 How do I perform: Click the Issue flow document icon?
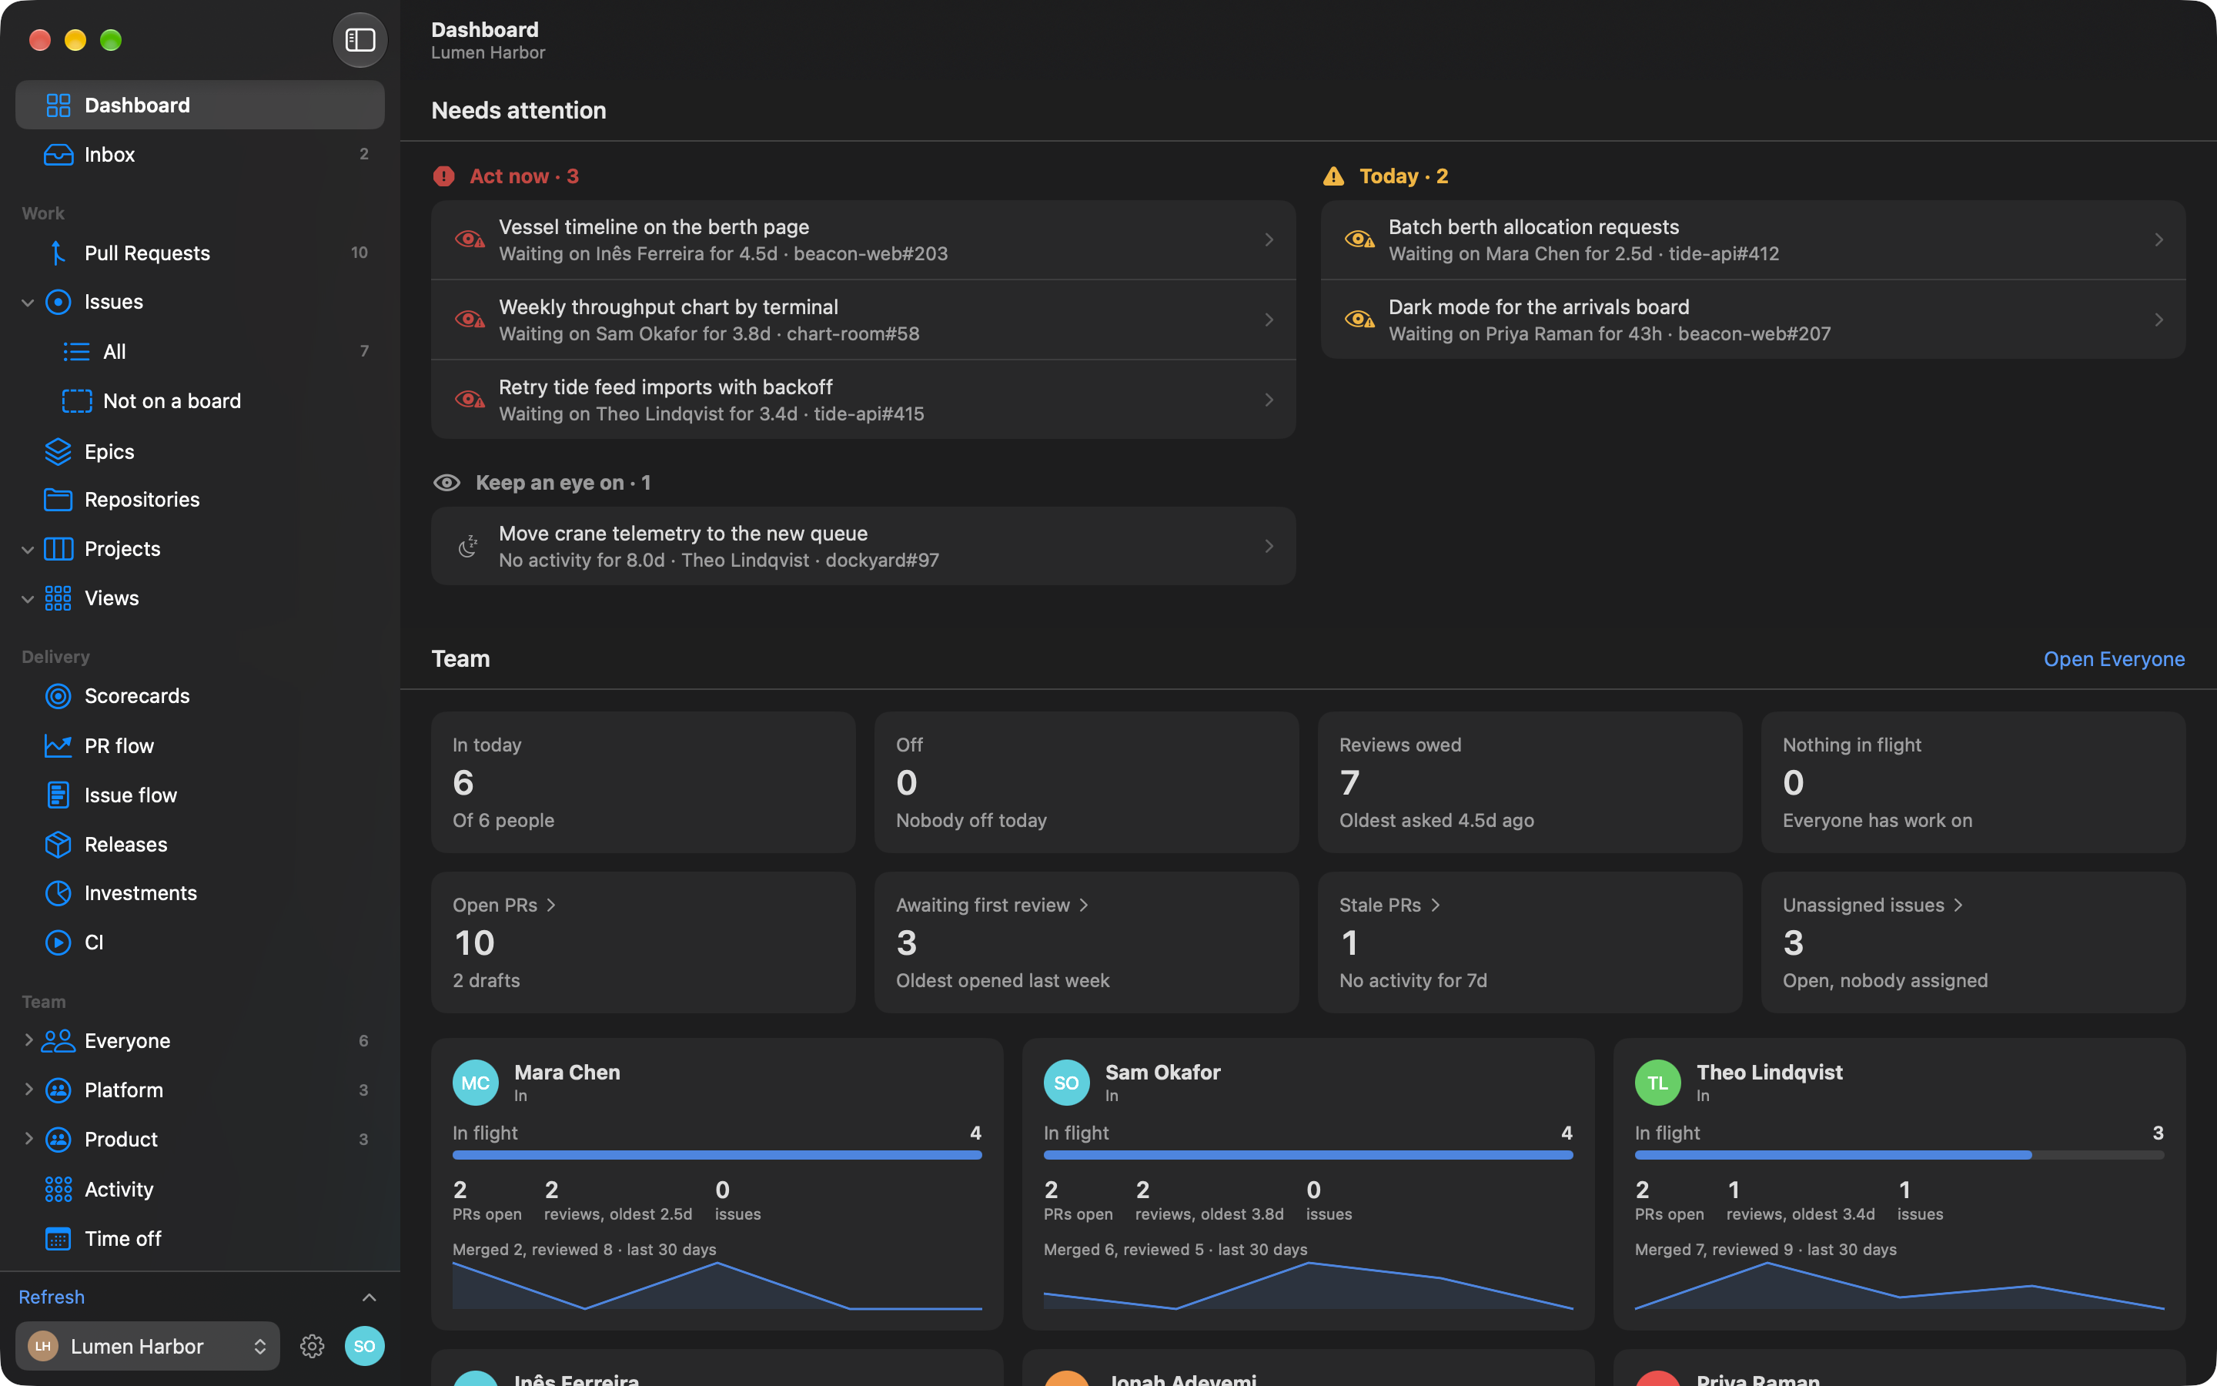click(x=58, y=795)
